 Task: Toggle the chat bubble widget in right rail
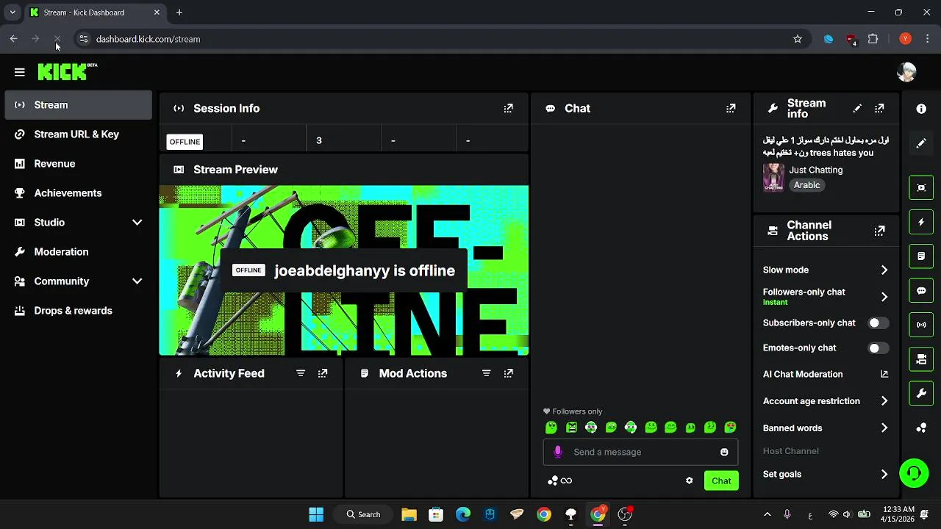(921, 290)
